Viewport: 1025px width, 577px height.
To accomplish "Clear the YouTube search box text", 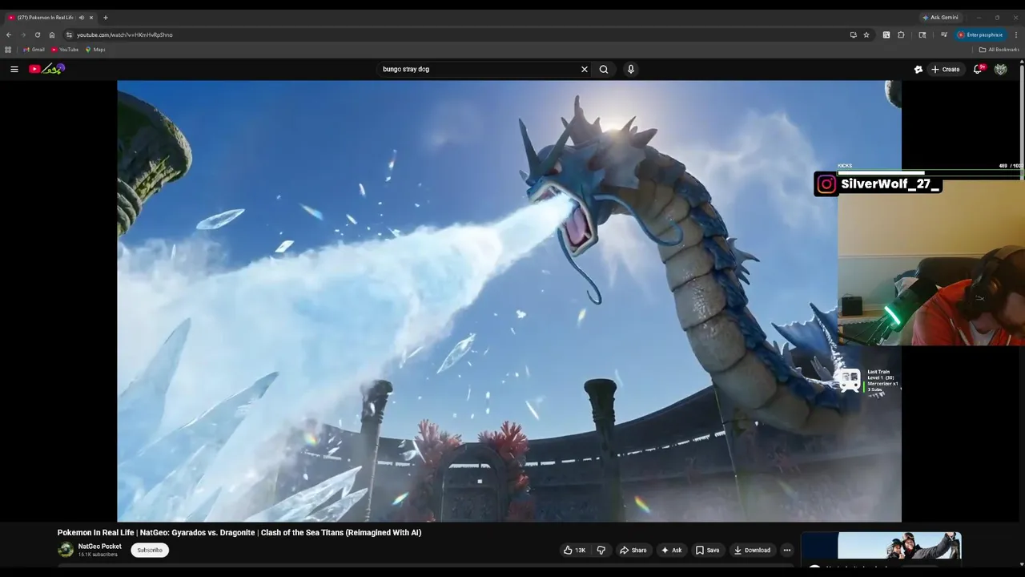I will tap(585, 69).
